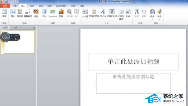Expand the Audio dropdown arrow
Screen dimensions: 188x106
point(159,19)
